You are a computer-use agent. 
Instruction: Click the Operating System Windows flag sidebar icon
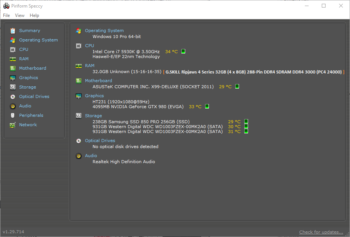(x=13, y=40)
